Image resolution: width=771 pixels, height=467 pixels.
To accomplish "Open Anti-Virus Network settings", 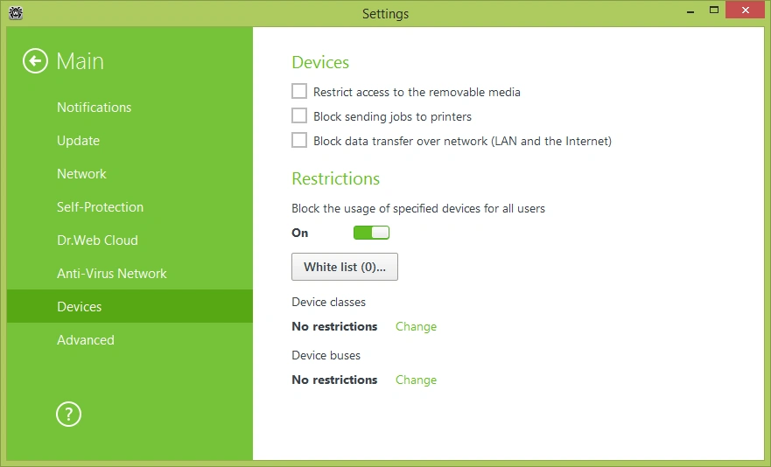I will [111, 274].
